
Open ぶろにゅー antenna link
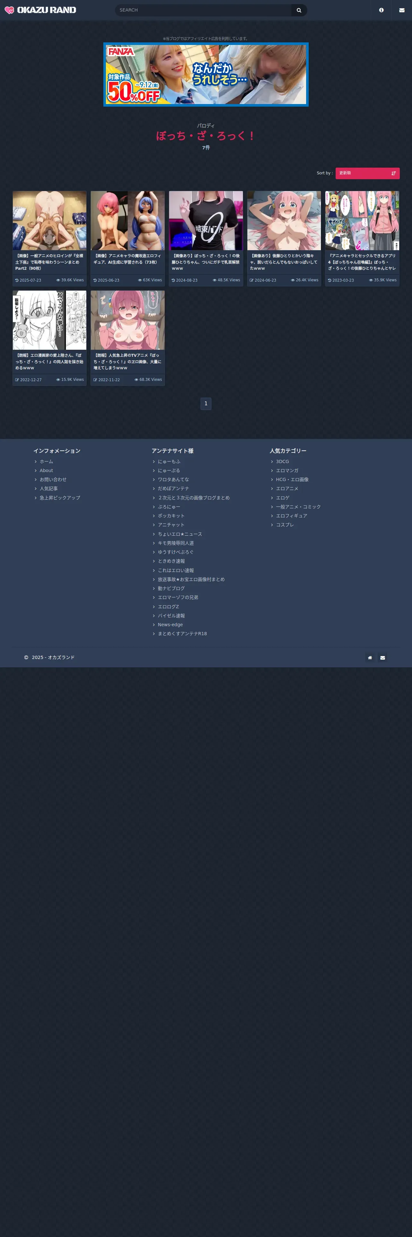169,507
